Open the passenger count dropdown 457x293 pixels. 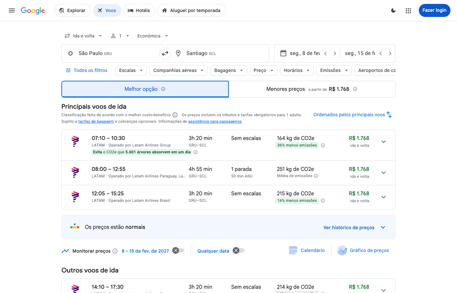120,36
